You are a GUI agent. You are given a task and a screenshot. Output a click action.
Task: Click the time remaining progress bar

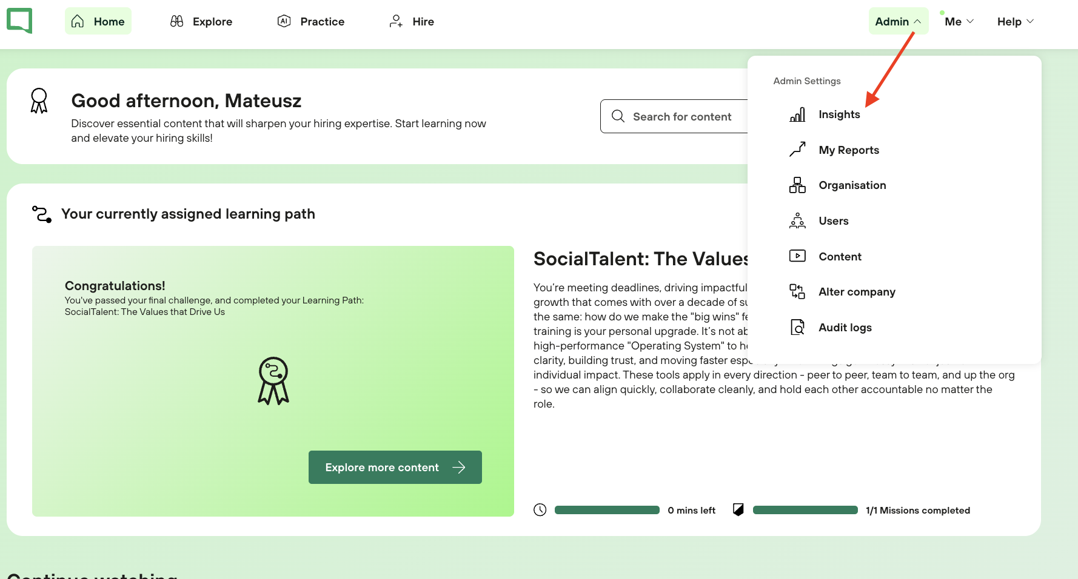click(607, 510)
